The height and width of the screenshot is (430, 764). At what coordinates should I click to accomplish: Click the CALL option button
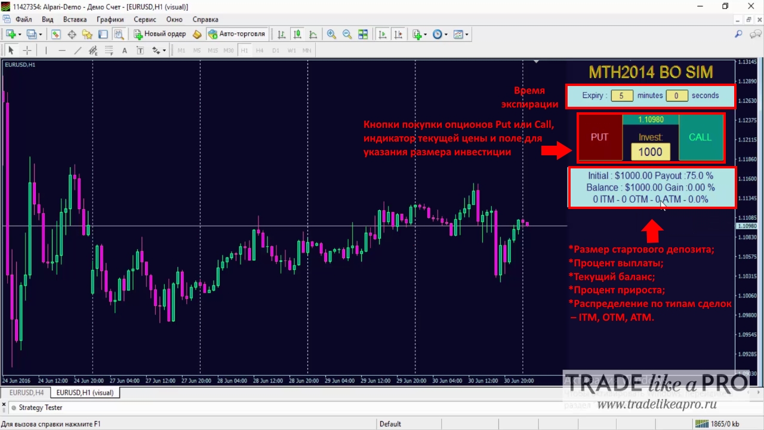pyautogui.click(x=700, y=137)
